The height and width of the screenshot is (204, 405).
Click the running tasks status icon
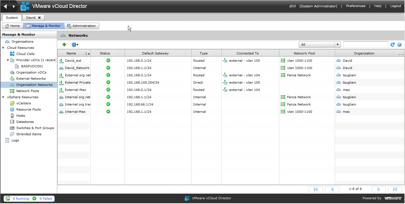coord(8,198)
